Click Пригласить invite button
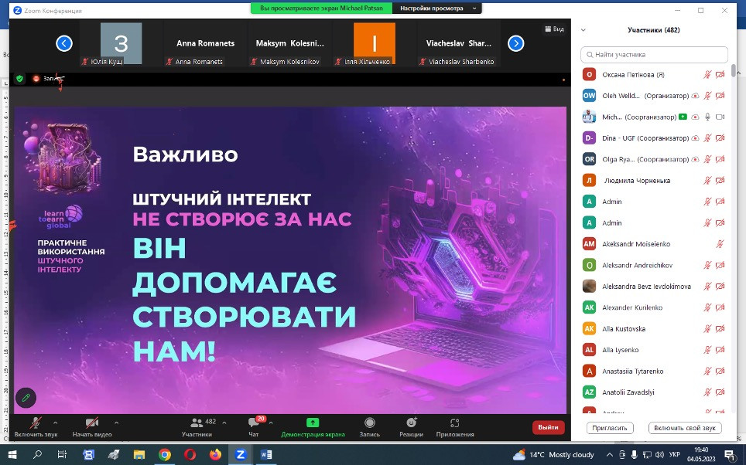Screen dimensions: 746x465 610,428
